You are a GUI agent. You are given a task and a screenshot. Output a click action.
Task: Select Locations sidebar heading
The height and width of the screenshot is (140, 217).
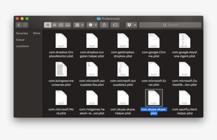[22, 46]
